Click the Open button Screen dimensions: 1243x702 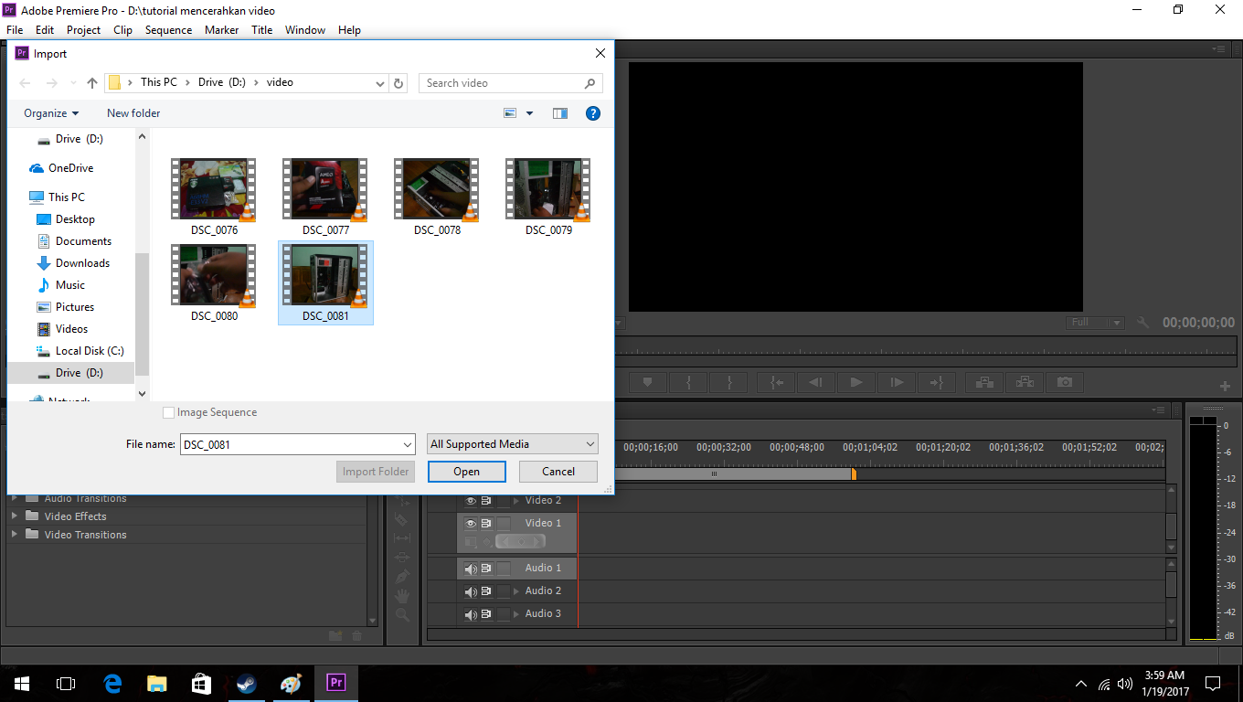(466, 472)
